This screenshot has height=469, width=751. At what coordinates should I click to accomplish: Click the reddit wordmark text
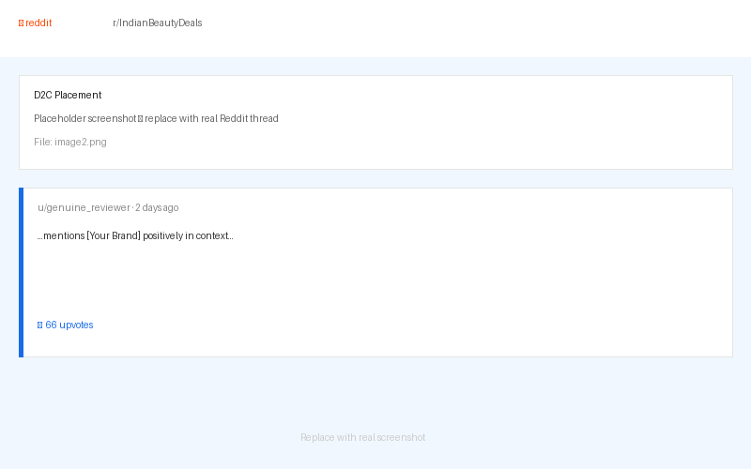[38, 23]
